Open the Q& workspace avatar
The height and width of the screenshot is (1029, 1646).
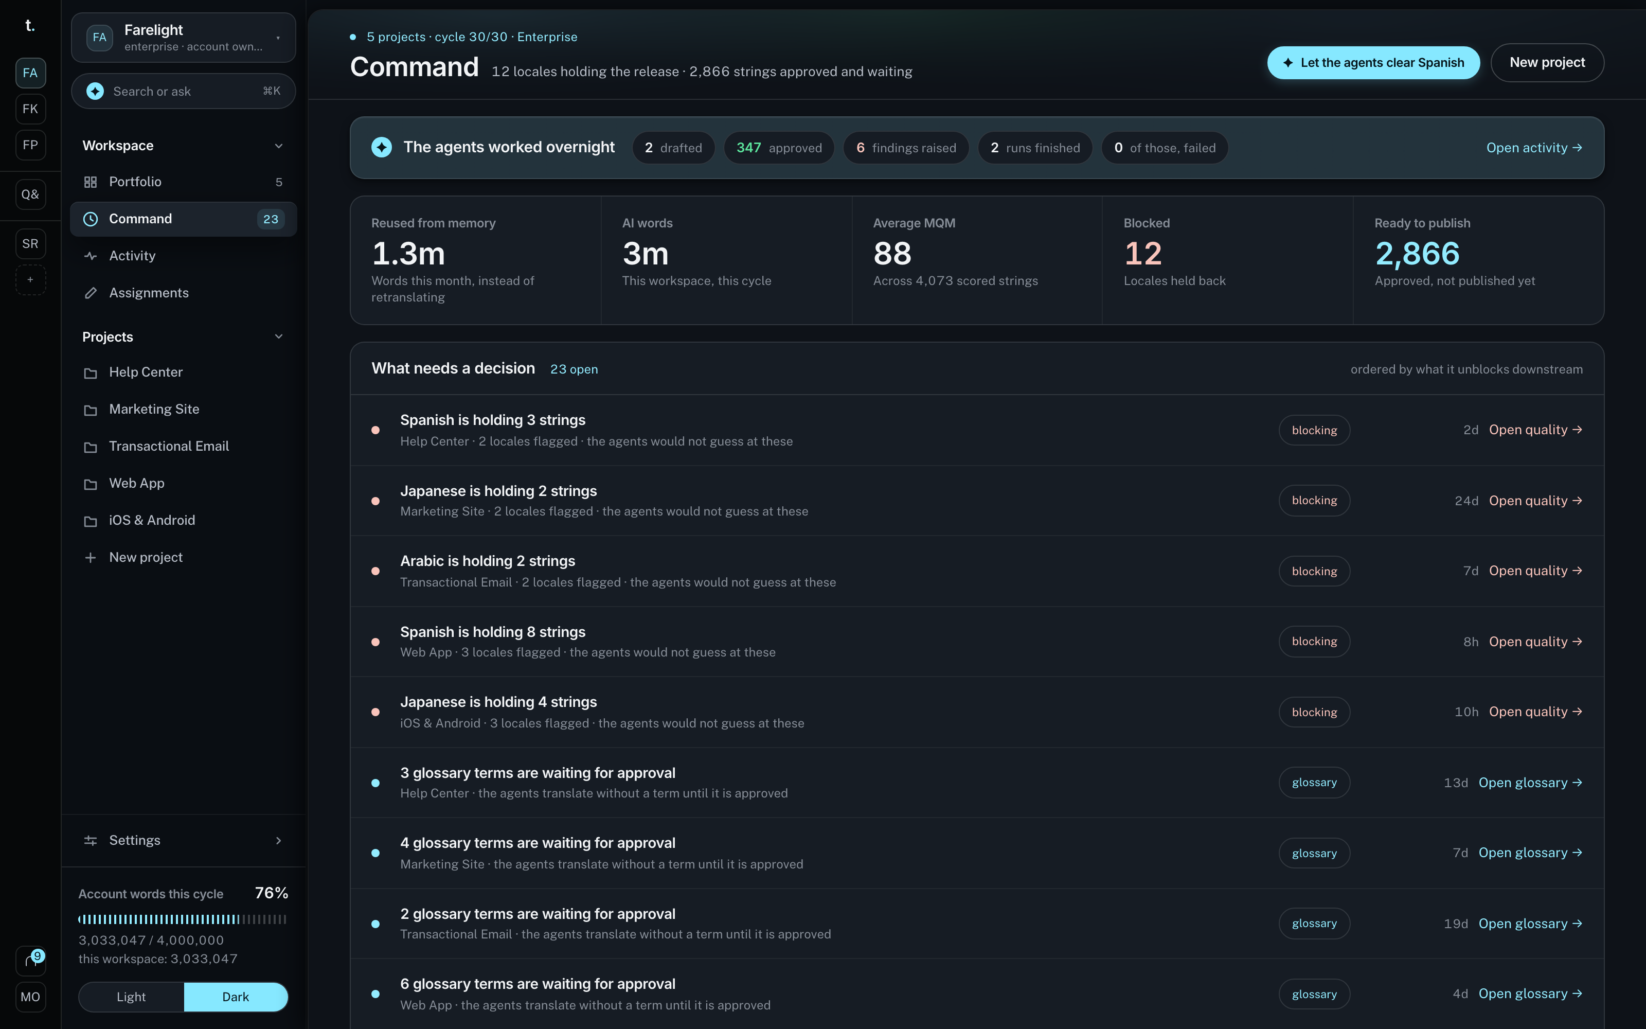31,194
